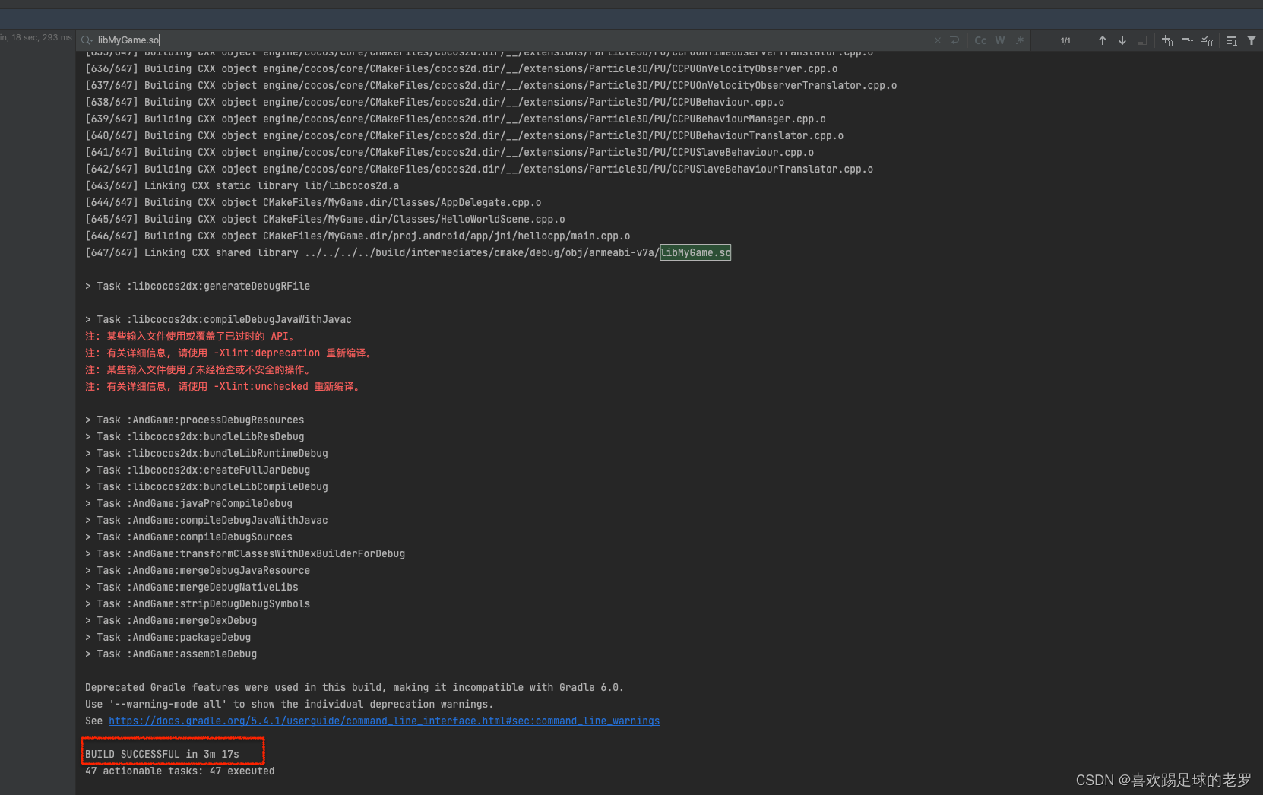The image size is (1263, 795).
Task: Click Task :AndGame:javaPreCompileDebug line
Action: click(x=188, y=503)
